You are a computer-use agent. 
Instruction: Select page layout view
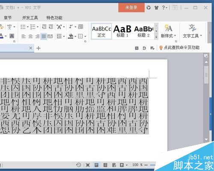[x=97, y=165]
